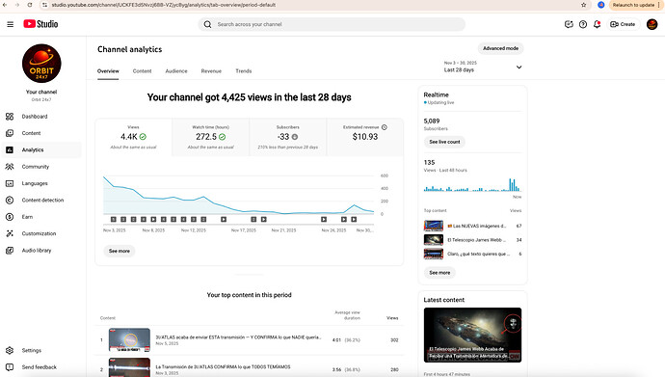The image size is (665, 377).
Task: Open the 3I/ATLAS acaba de enviar ESTA transmisión title
Action: pyautogui.click(x=238, y=337)
